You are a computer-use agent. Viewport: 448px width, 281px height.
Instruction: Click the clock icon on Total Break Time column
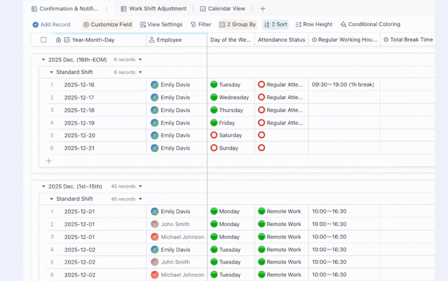[386, 40]
